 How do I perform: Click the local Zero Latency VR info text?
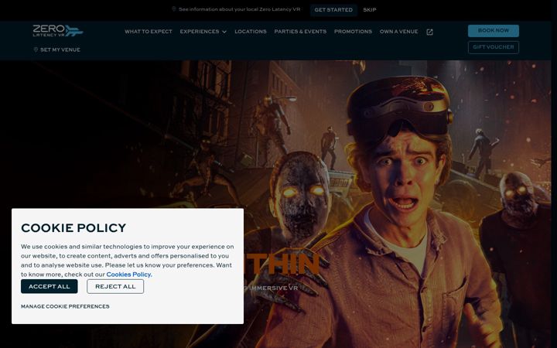(x=239, y=9)
